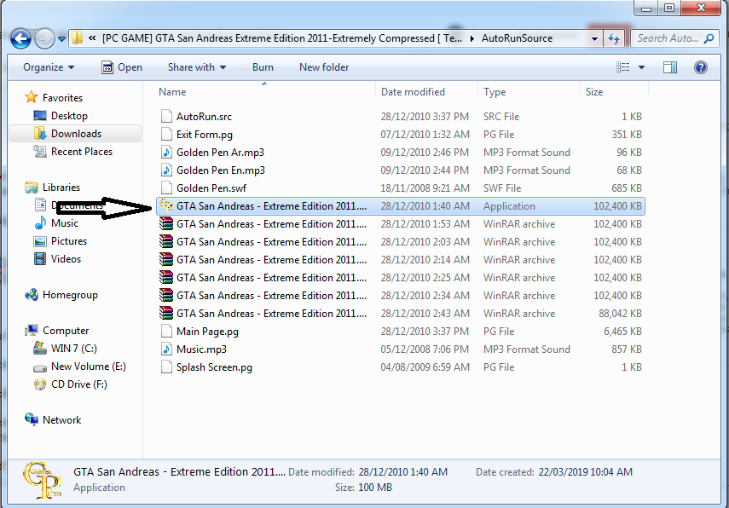Select WinRAR archive modified 2:03 AM

point(400,242)
